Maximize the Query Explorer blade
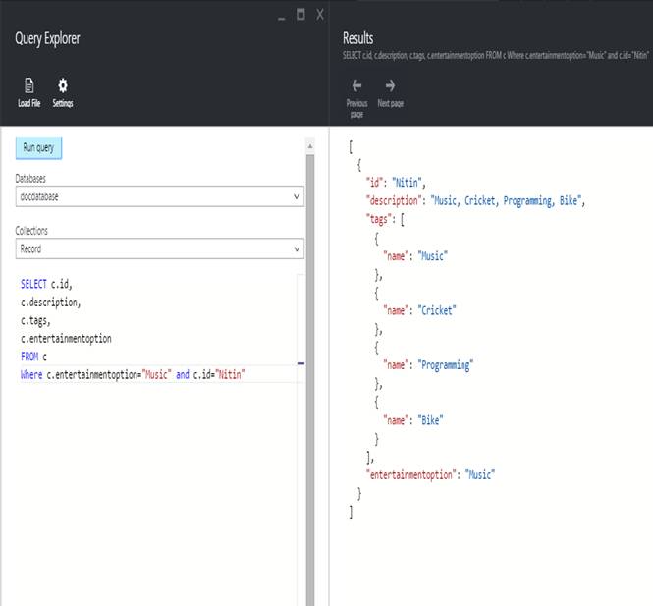 click(x=301, y=15)
